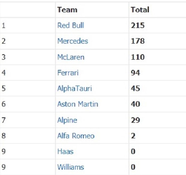Click the Mercedes team link
Viewport: 186px width, 175px height.
[x=73, y=41]
